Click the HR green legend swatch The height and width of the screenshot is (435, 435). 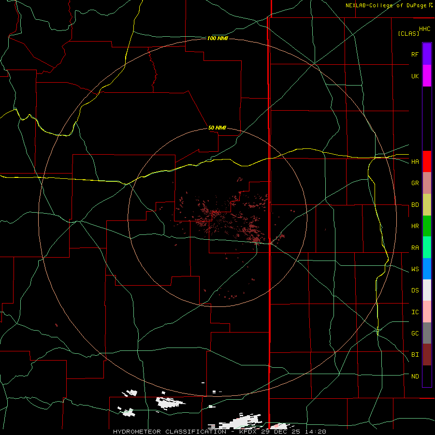coord(427,226)
